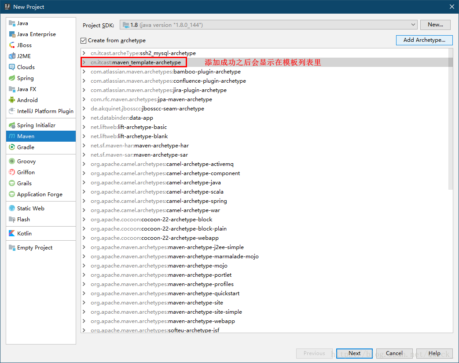Select maven-archetype-j2ee-simple archetype
The height and width of the screenshot is (363, 459).
[x=264, y=247]
